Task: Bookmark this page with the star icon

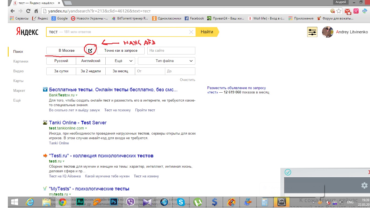Action: click(339, 11)
